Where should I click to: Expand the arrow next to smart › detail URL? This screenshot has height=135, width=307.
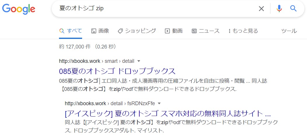(x=139, y=61)
